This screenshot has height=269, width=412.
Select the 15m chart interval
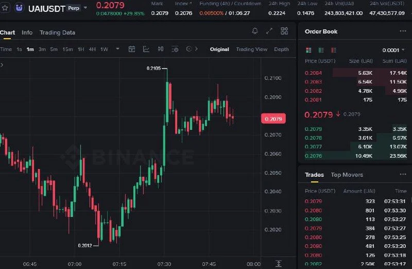point(67,49)
